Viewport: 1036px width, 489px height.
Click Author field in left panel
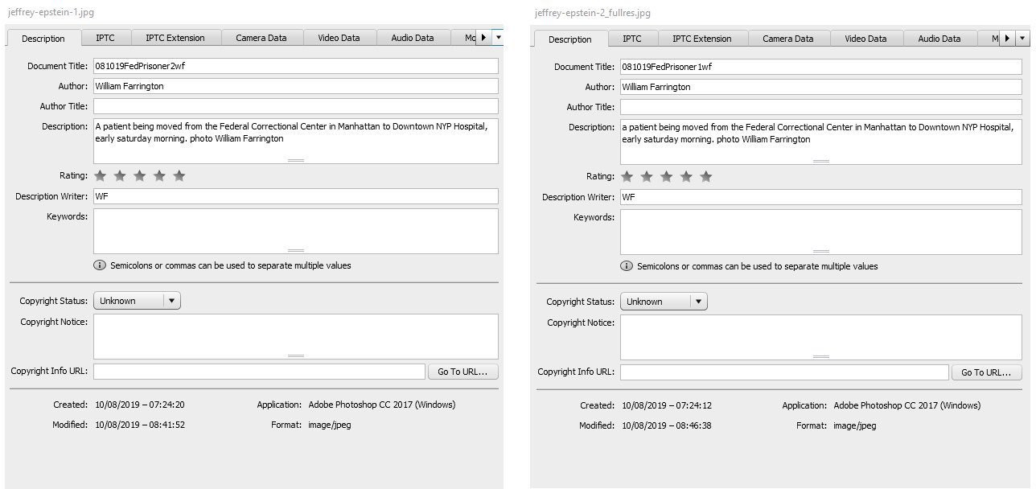coord(296,86)
